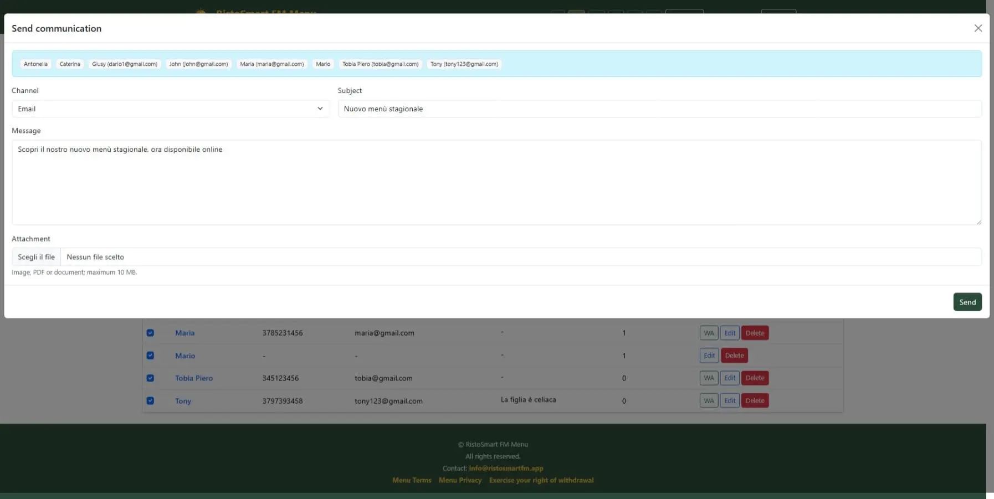Click WA button in Tobia Piero's row

pos(709,378)
